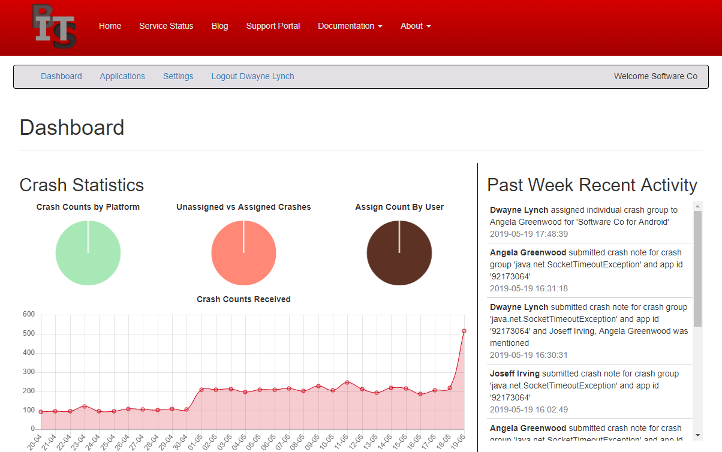Image resolution: width=722 pixels, height=452 pixels.
Task: Open the Documentation dropdown menu
Action: [350, 26]
